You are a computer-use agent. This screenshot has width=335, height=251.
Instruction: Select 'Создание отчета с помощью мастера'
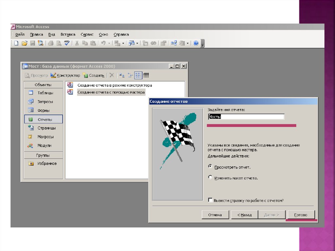111,92
